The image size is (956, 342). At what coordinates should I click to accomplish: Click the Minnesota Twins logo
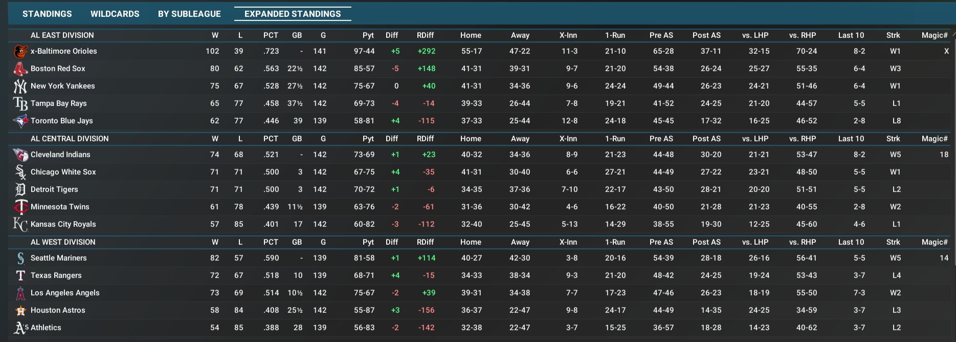(20, 207)
